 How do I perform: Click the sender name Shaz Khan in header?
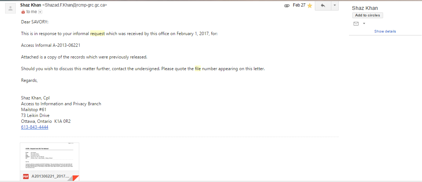(x=31, y=5)
